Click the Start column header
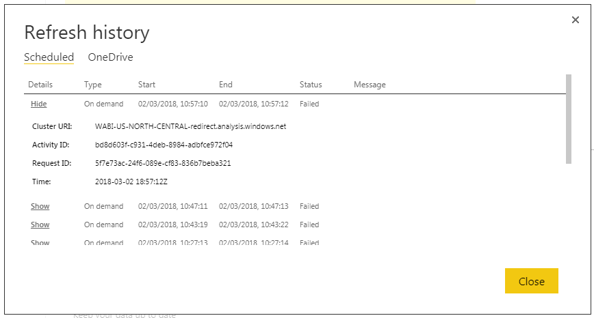Screen dimensions: 594x318 (146, 85)
